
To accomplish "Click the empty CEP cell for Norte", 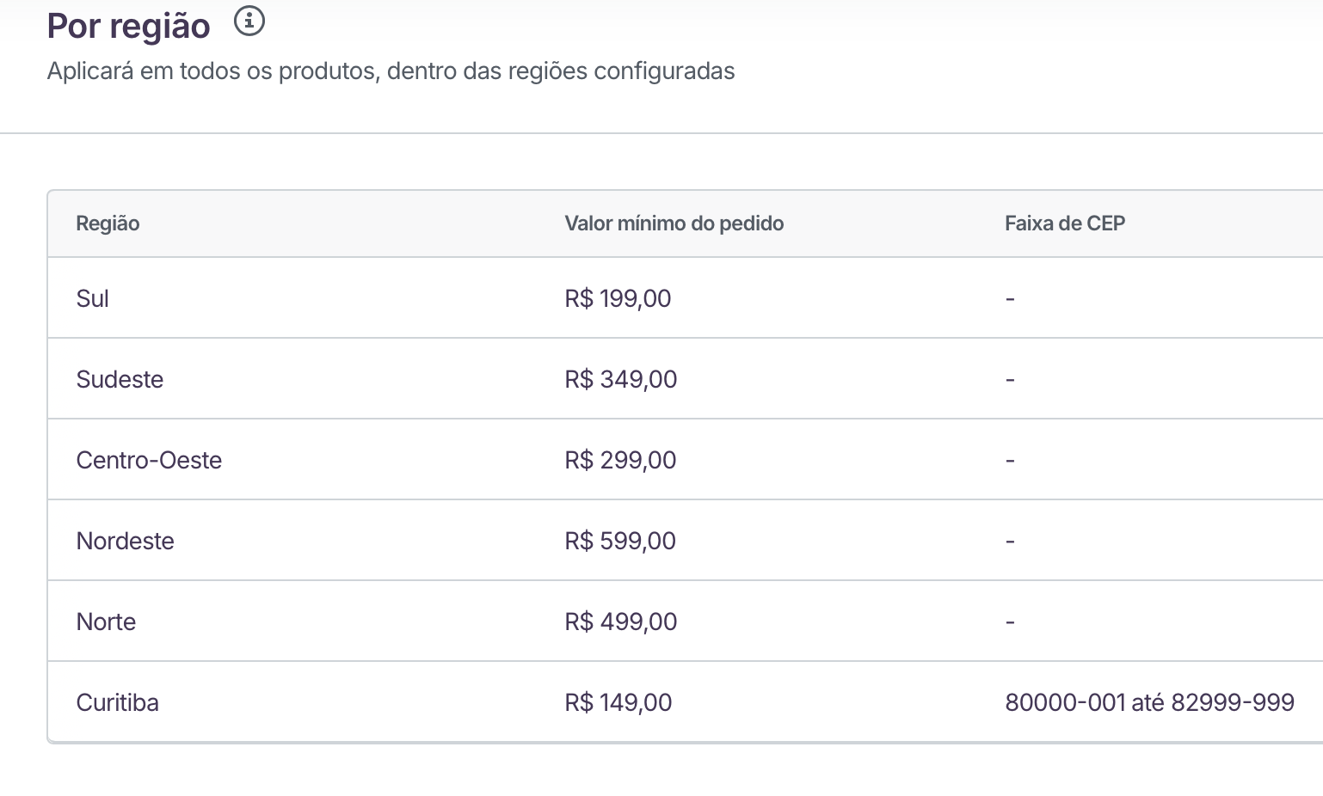I will [1010, 622].
